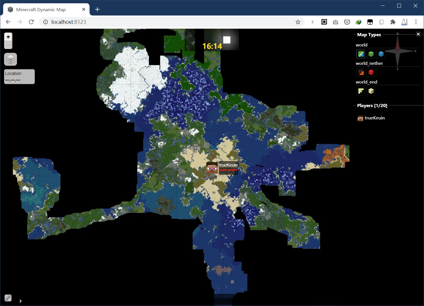Close the Minecraft Dynamic Map tab
Image resolution: width=424 pixels, height=306 pixels.
[84, 9]
